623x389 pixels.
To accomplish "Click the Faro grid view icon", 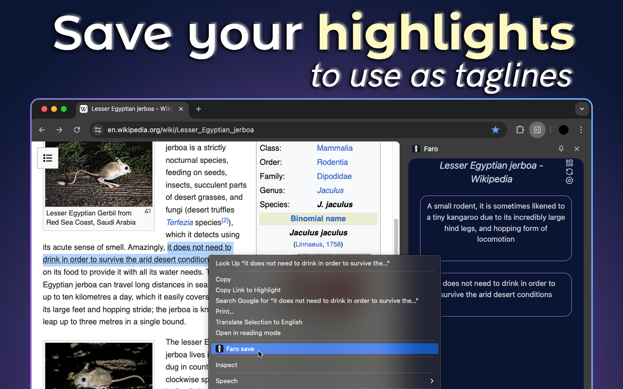I will click(569, 163).
